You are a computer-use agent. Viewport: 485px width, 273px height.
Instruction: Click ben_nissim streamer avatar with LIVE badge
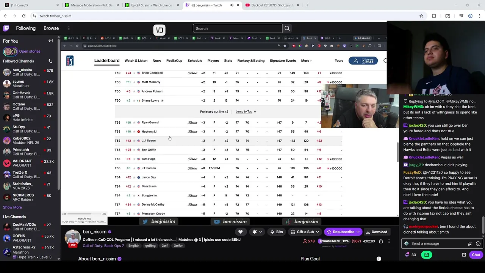pyautogui.click(x=72, y=238)
